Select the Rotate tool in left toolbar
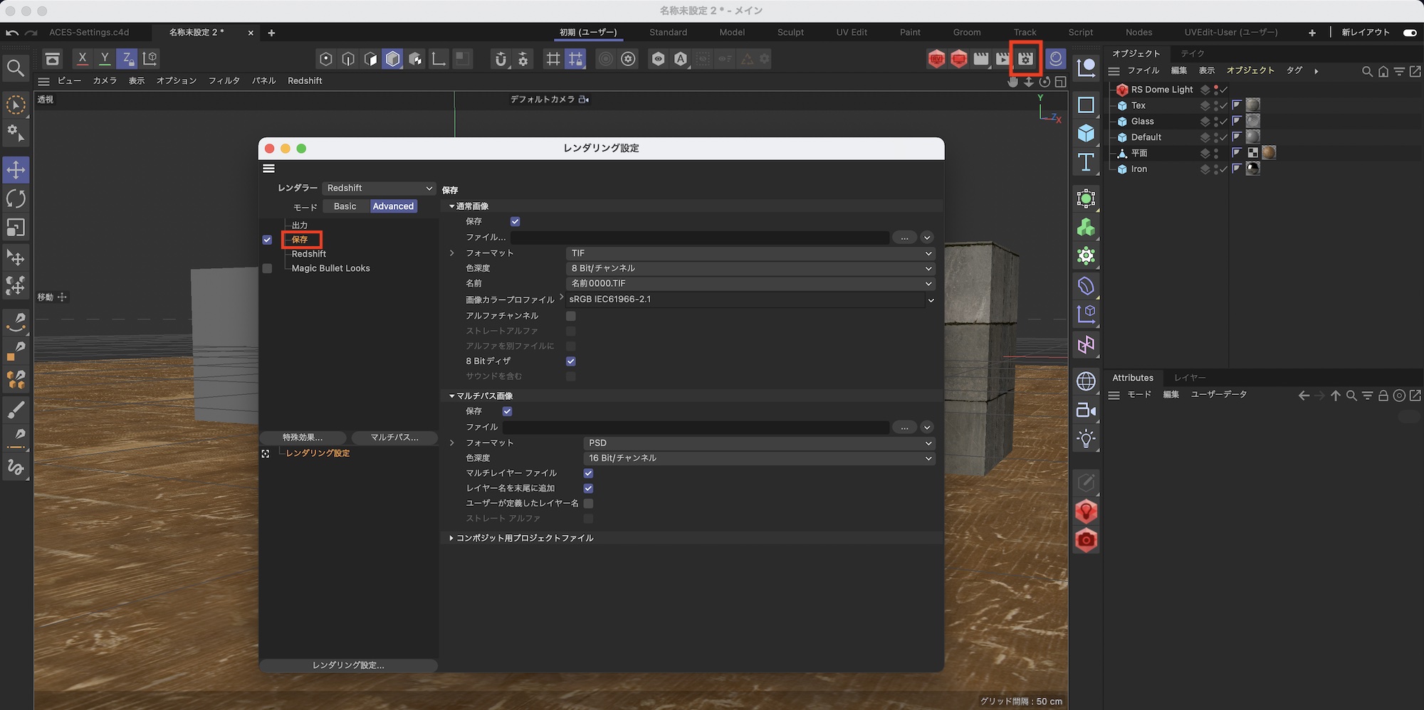Image resolution: width=1424 pixels, height=710 pixels. click(x=16, y=198)
